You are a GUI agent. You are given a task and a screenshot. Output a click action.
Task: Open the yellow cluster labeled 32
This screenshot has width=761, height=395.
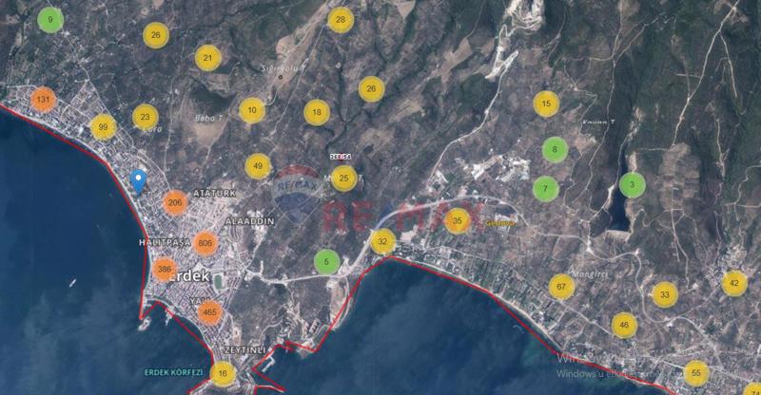point(382,241)
